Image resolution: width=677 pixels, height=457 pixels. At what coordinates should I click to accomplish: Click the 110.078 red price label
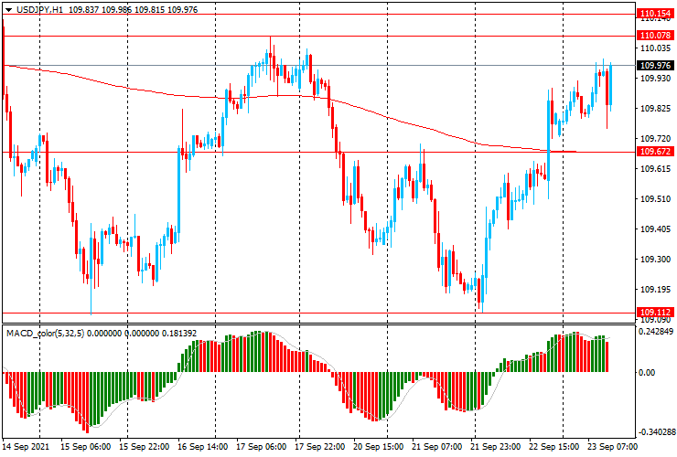click(655, 36)
